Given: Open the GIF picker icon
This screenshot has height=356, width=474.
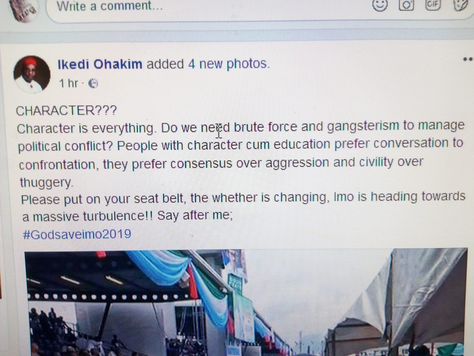Looking at the screenshot, I should [x=433, y=4].
